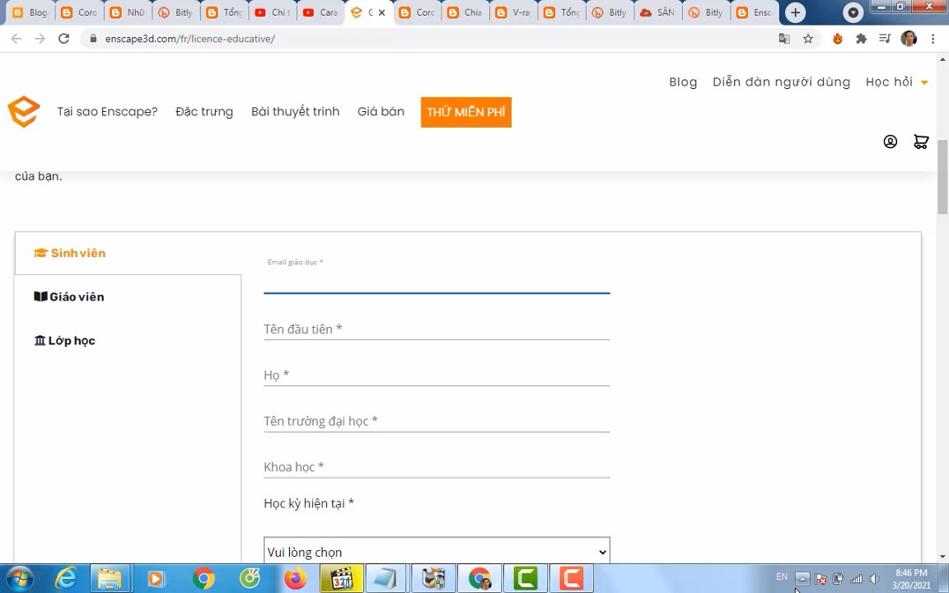The image size is (949, 593).
Task: Click the volume speaker tray icon
Action: pyautogui.click(x=874, y=578)
